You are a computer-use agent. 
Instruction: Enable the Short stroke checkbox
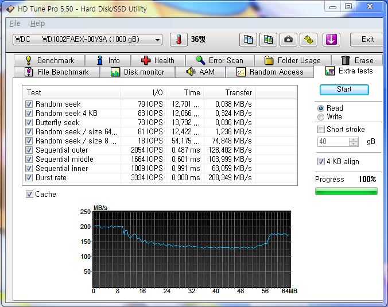[321, 129]
